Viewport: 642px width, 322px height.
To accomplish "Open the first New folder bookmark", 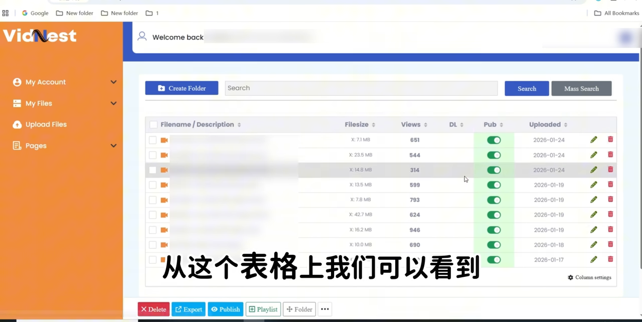I will click(75, 13).
